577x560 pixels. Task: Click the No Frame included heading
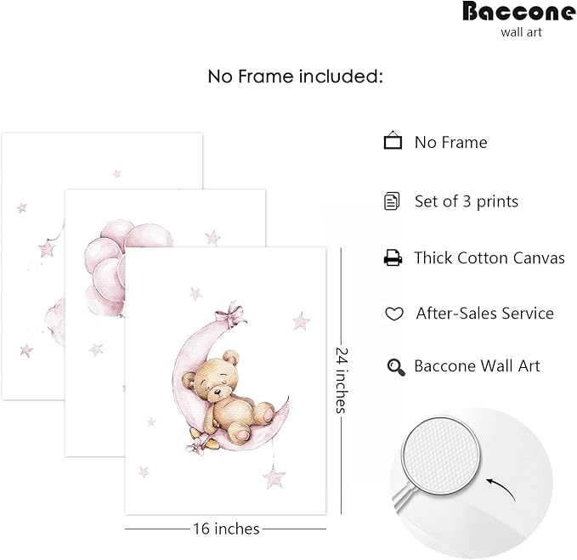296,76
